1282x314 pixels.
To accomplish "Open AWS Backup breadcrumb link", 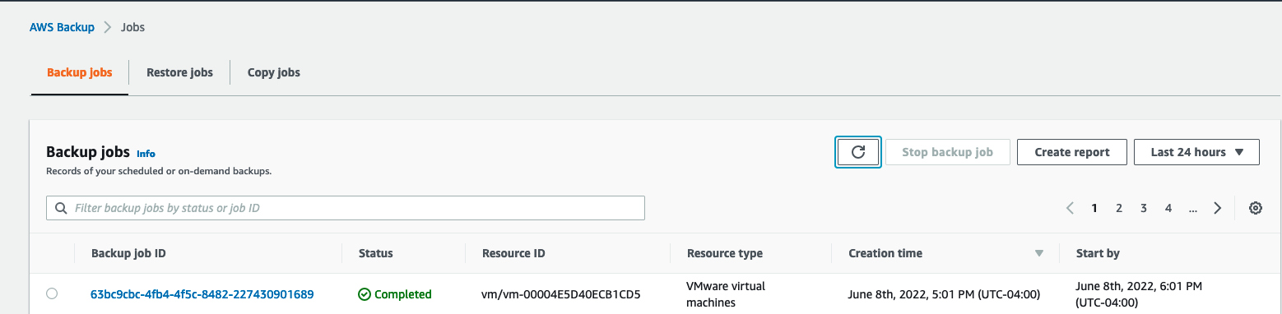I will tap(62, 27).
